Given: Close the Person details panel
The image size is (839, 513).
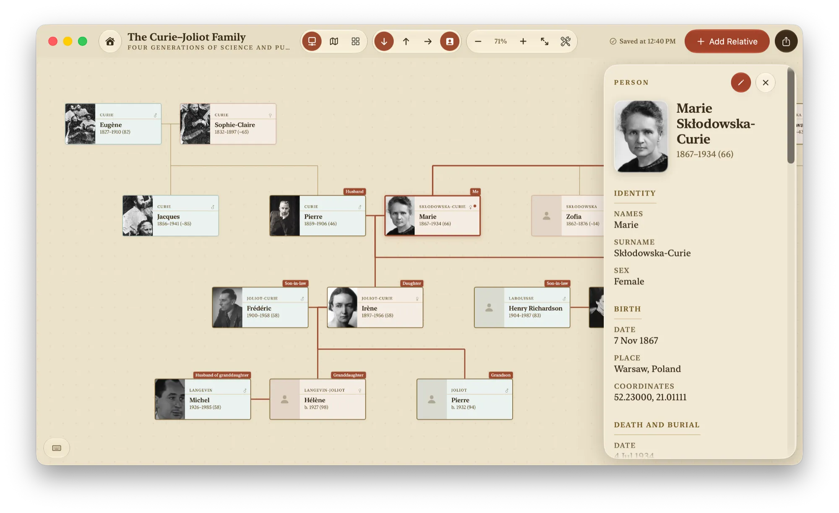Looking at the screenshot, I should tap(766, 83).
